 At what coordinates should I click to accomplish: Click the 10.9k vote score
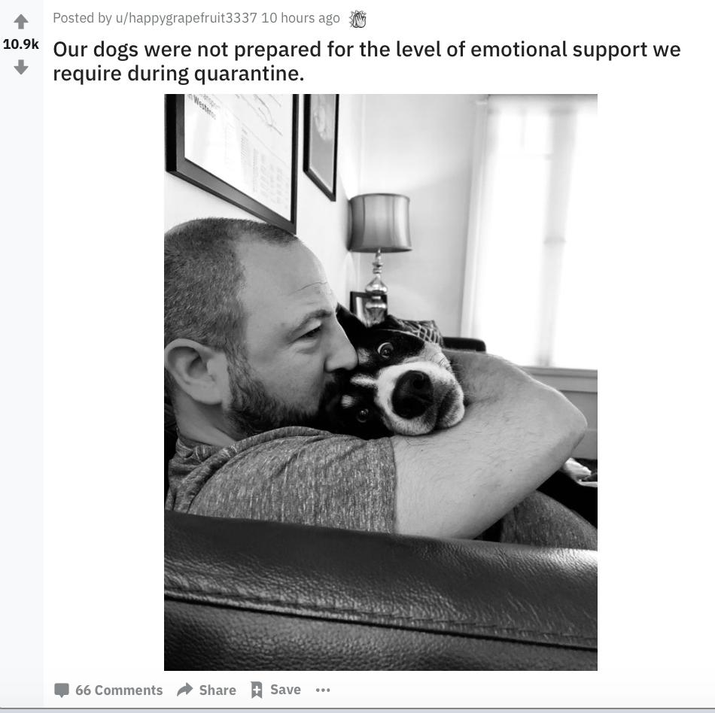[x=21, y=44]
